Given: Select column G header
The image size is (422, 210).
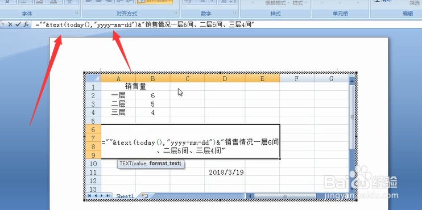Looking at the screenshot, I should click(332, 78).
